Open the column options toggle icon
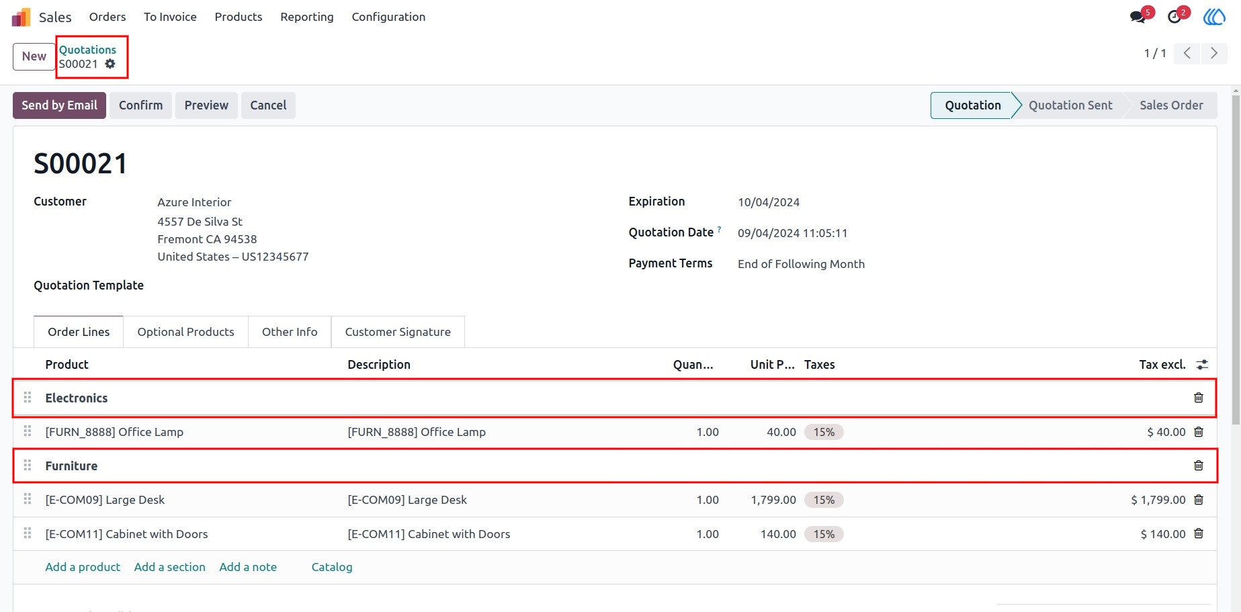This screenshot has width=1241, height=612. pos(1202,364)
